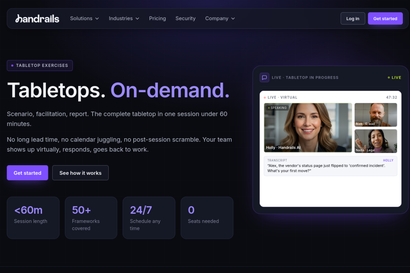Click See how it works
This screenshot has height=273, width=410.
point(80,173)
